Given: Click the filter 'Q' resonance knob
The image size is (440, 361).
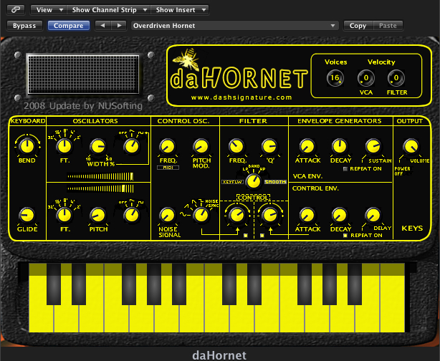Looking at the screenshot, I should [269, 146].
